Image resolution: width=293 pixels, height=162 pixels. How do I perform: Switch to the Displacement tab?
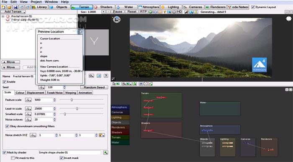35,93
